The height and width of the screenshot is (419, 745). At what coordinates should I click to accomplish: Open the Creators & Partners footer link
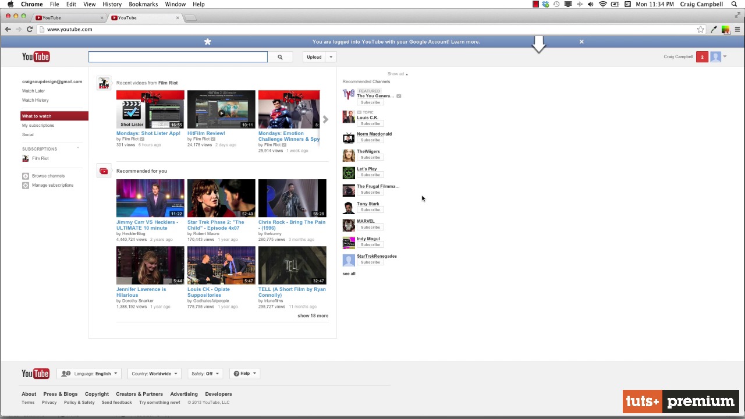(139, 394)
